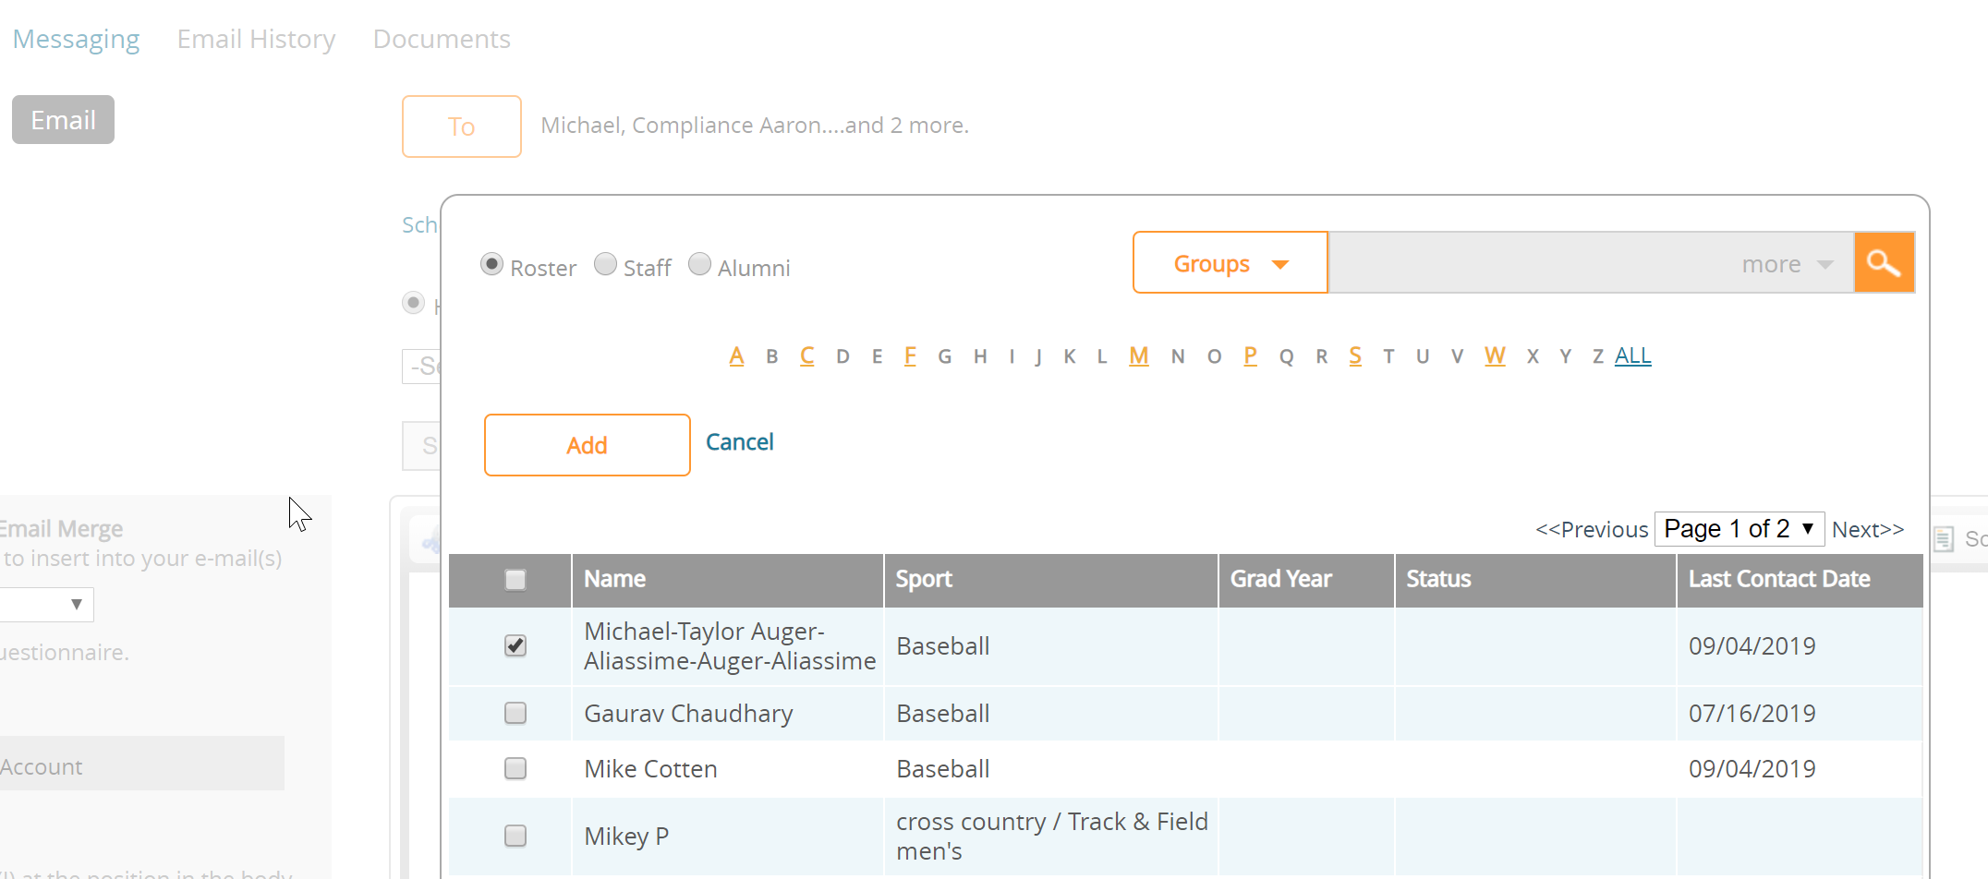Click the 07/16/2019 contact date

click(1752, 714)
